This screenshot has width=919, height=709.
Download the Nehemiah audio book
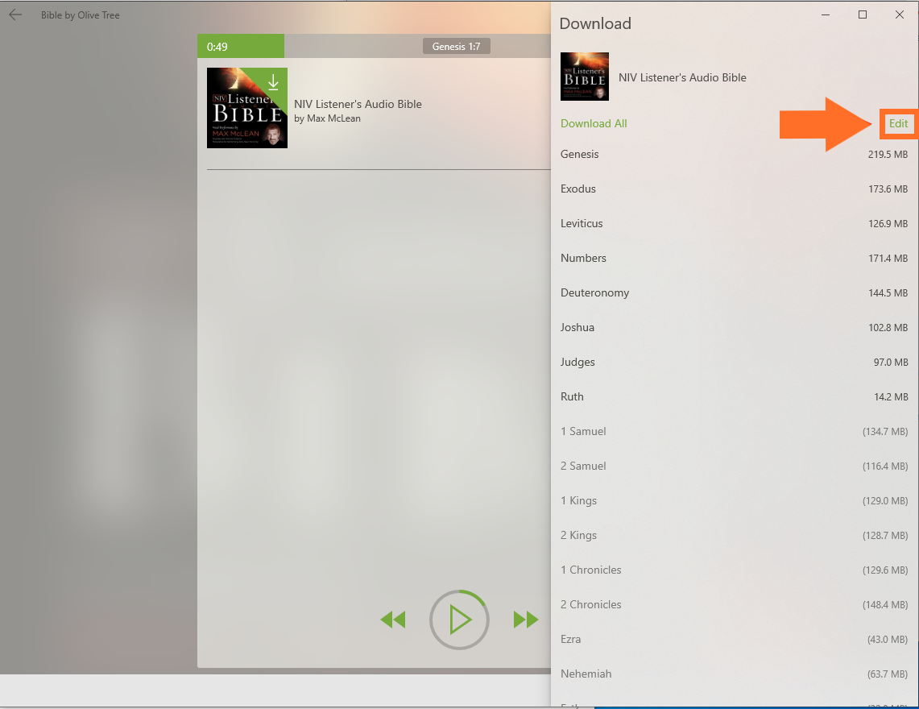[x=586, y=674]
